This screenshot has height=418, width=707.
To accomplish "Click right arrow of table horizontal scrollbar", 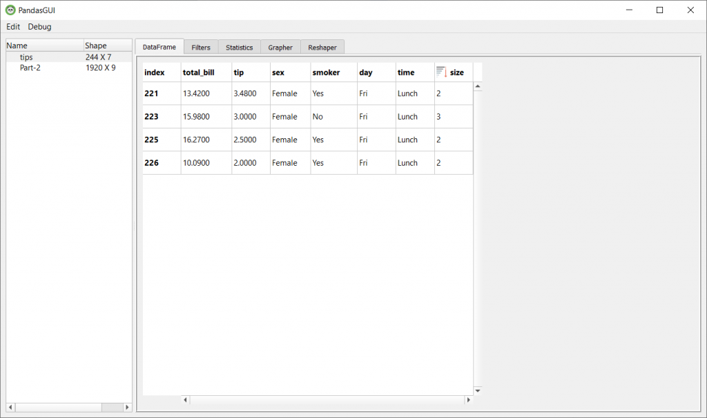I will click(x=468, y=399).
